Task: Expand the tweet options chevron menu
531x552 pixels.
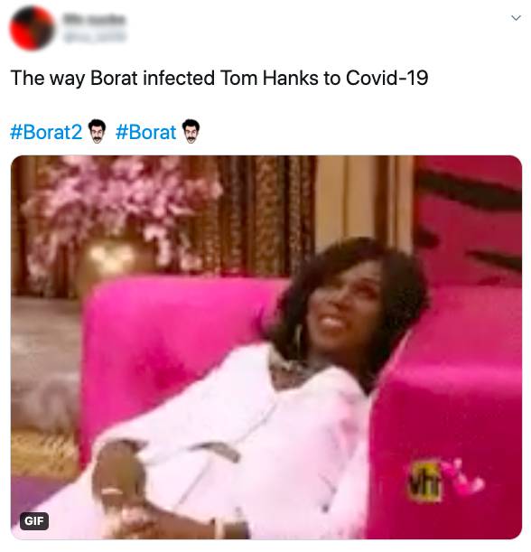Action: click(516, 17)
